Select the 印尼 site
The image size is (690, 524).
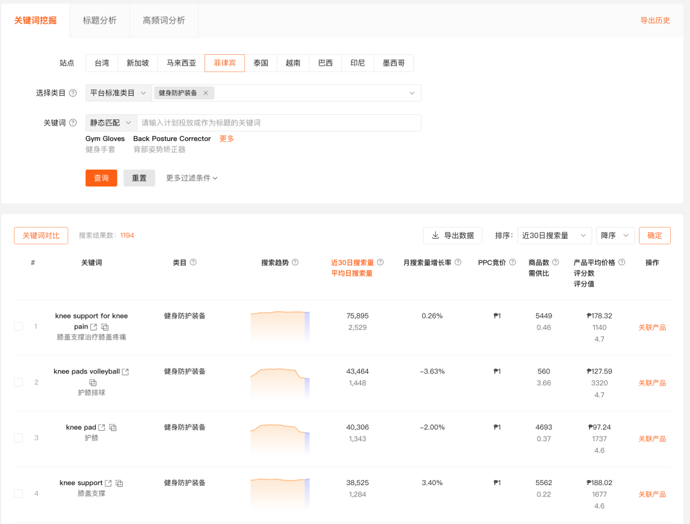pos(358,63)
